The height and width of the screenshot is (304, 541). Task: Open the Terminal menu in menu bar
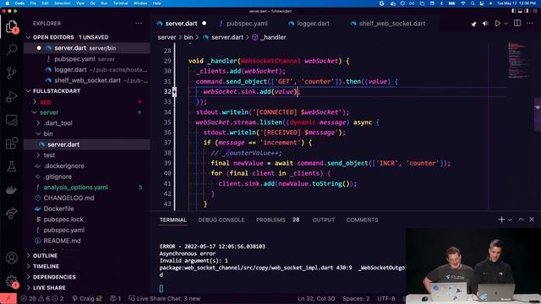[x=120, y=3]
